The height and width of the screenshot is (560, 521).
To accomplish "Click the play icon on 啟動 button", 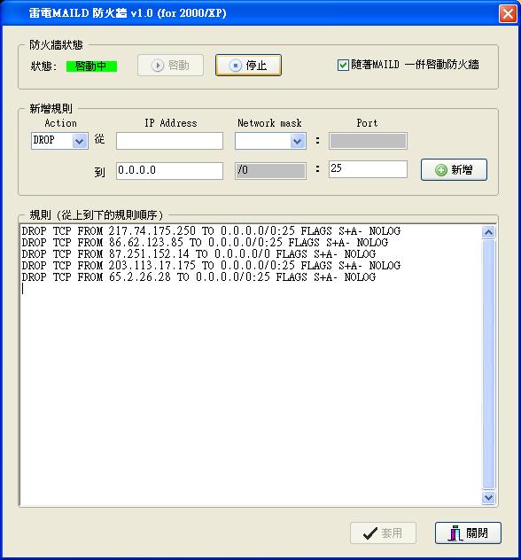I will [157, 66].
